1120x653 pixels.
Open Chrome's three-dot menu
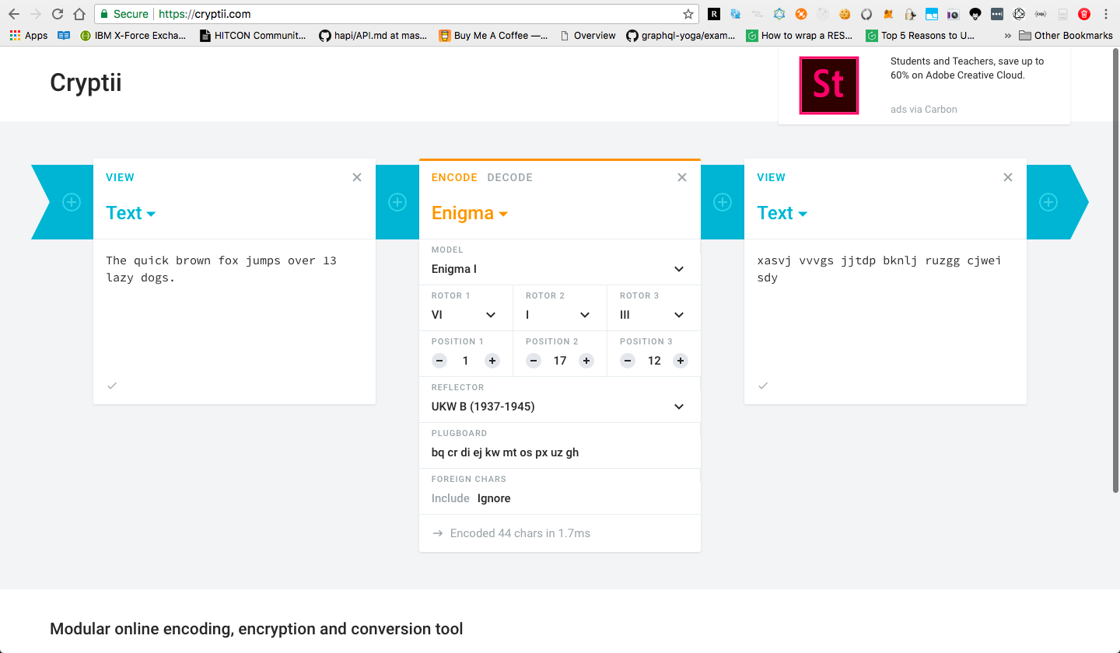tap(1106, 14)
